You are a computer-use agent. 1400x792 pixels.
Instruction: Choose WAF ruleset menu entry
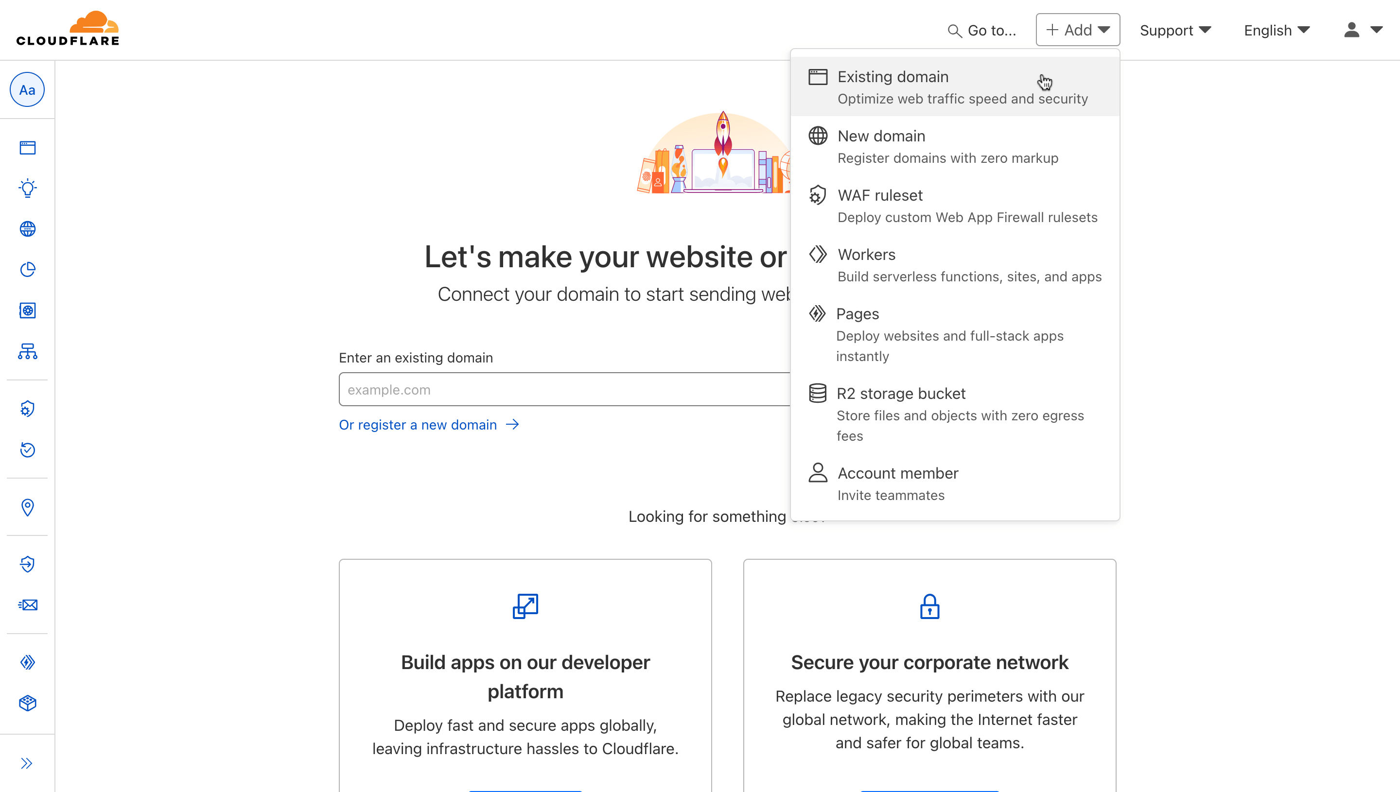(x=955, y=206)
